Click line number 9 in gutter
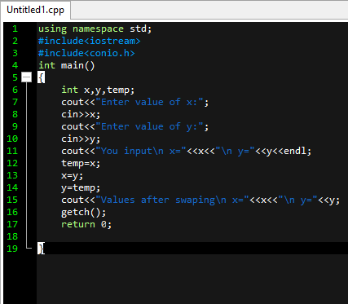 coord(15,126)
